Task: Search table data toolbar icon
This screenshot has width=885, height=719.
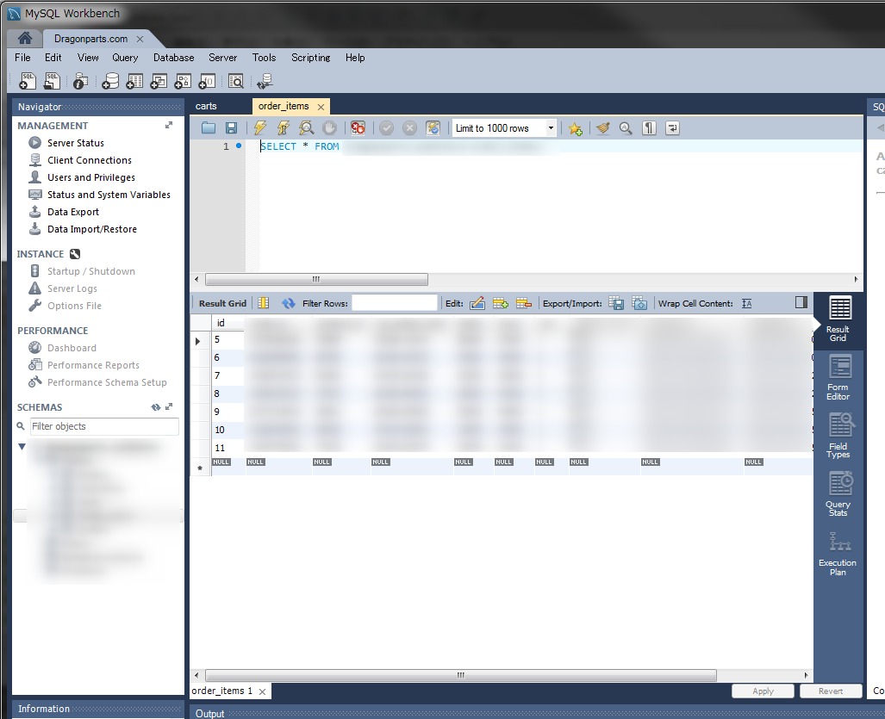Action: point(236,81)
